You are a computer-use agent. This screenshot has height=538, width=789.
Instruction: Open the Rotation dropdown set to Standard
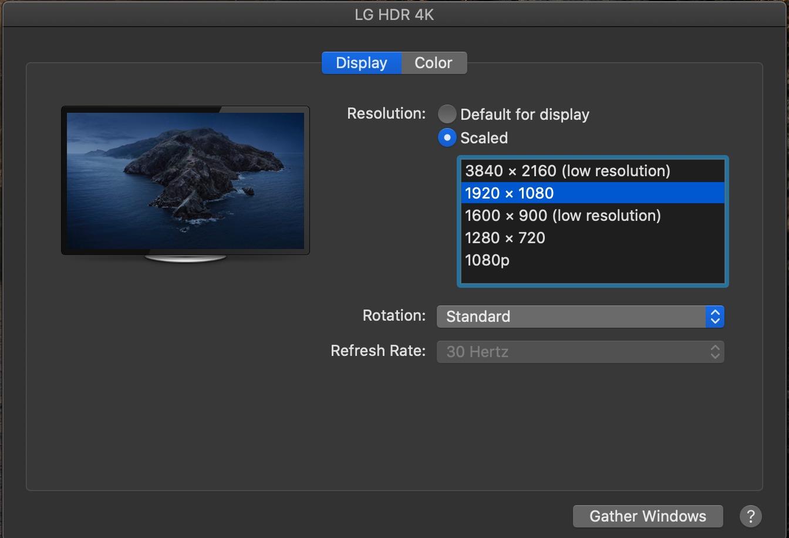[580, 317]
